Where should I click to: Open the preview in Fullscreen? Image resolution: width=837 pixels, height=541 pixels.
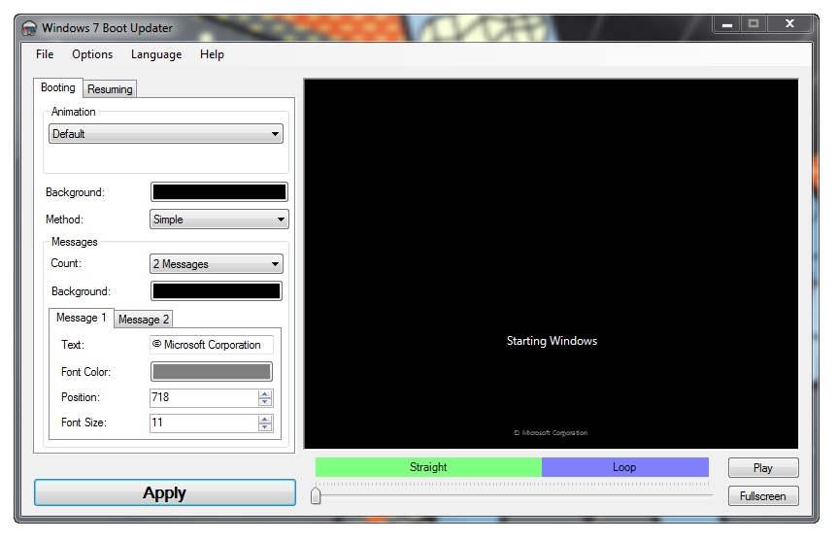(763, 496)
